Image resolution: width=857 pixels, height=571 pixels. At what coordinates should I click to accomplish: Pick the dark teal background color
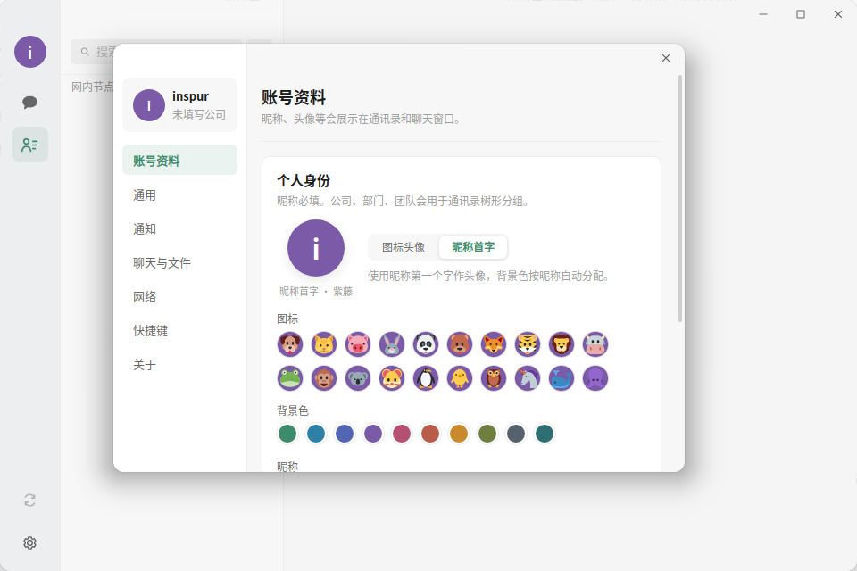click(x=545, y=434)
